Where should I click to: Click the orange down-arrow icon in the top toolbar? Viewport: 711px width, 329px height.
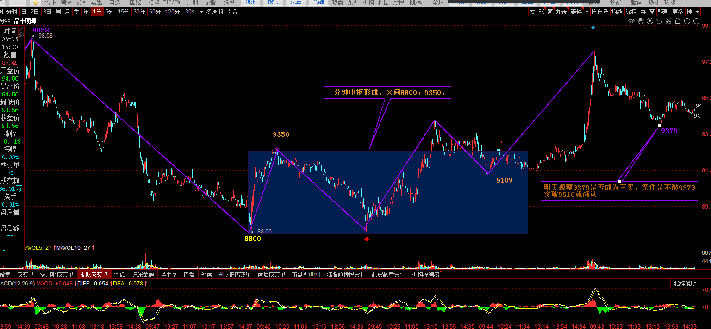(x=35, y=2)
